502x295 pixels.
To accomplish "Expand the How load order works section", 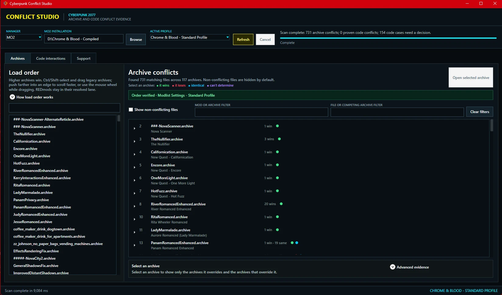I will 12,97.
